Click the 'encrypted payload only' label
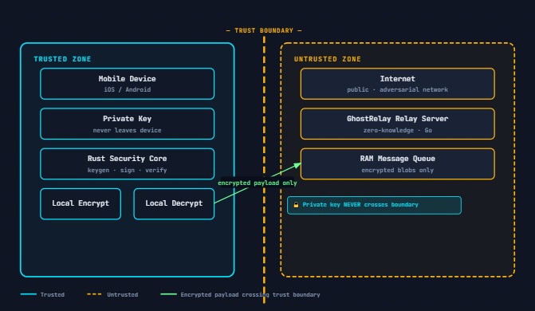535x311 pixels. (x=258, y=183)
